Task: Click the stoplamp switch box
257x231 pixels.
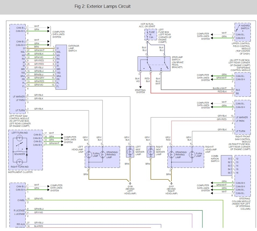Action: coord(154,64)
